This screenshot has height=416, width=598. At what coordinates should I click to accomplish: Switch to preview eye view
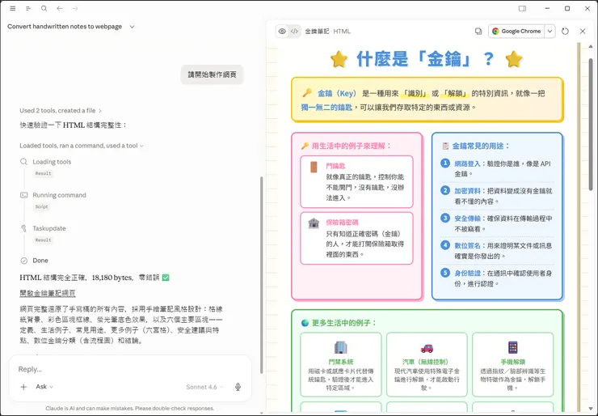282,32
